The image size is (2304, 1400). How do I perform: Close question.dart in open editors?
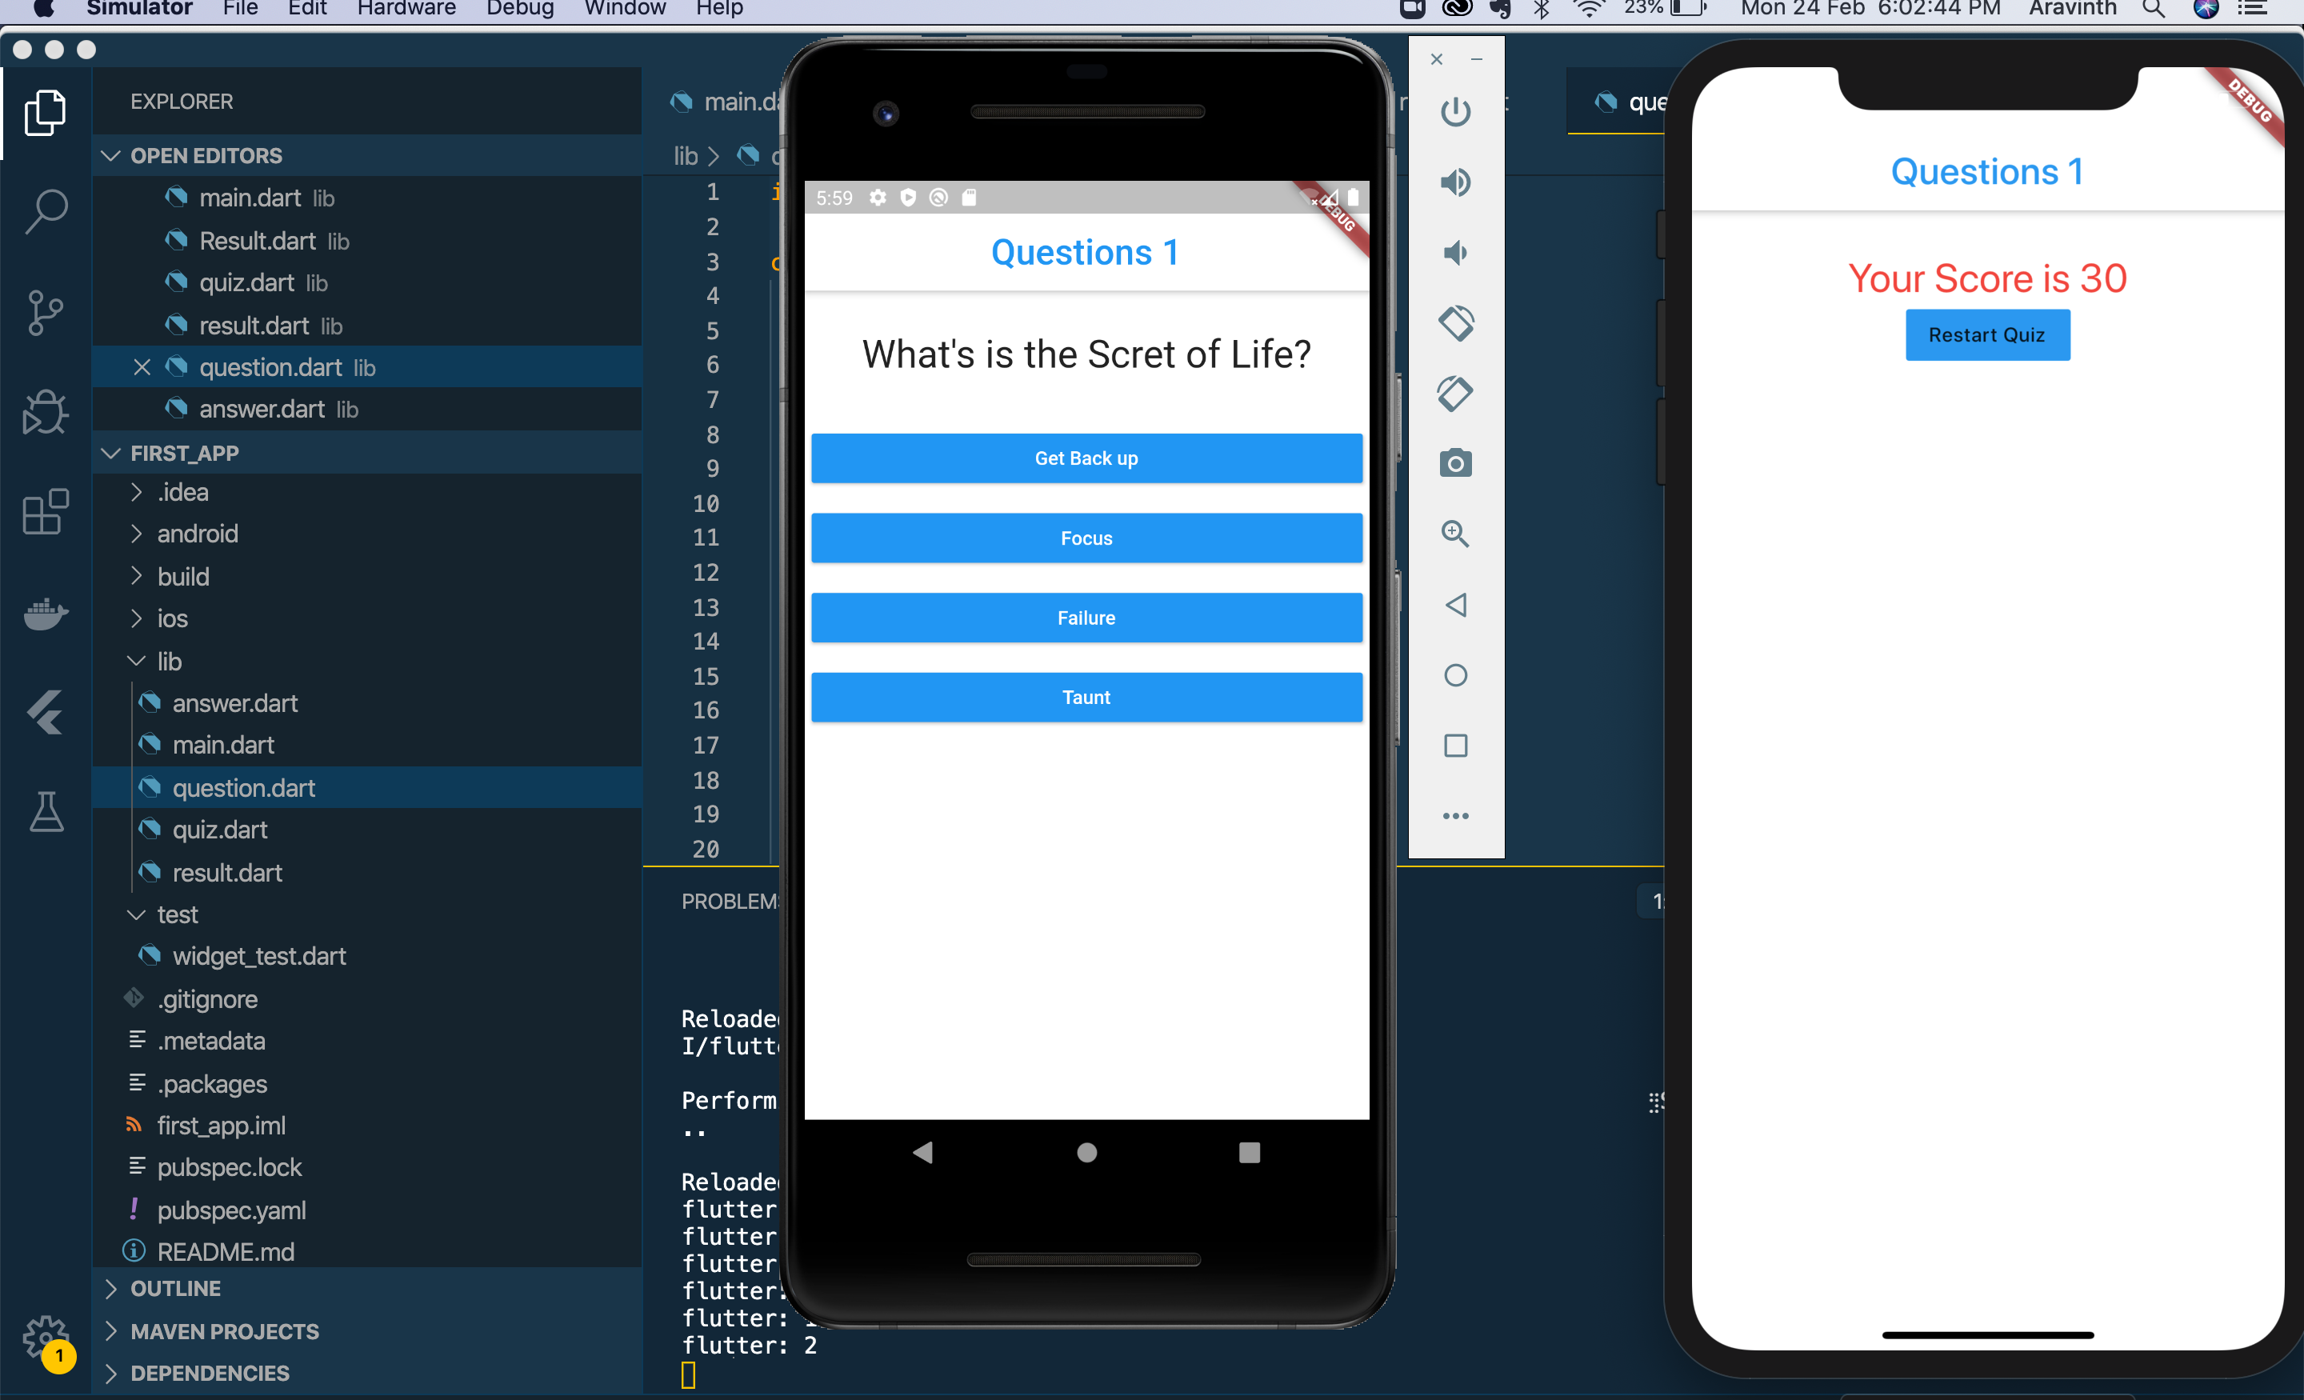click(141, 367)
